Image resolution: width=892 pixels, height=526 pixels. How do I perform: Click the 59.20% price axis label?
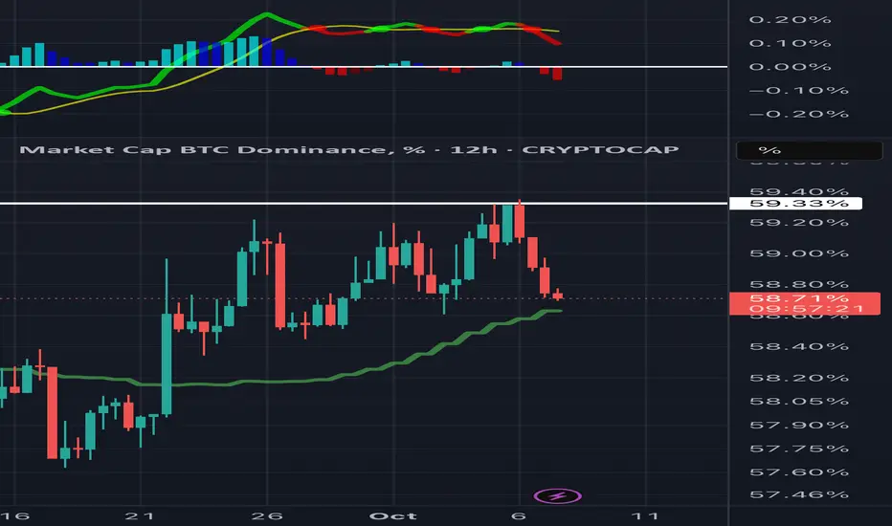[x=799, y=222]
